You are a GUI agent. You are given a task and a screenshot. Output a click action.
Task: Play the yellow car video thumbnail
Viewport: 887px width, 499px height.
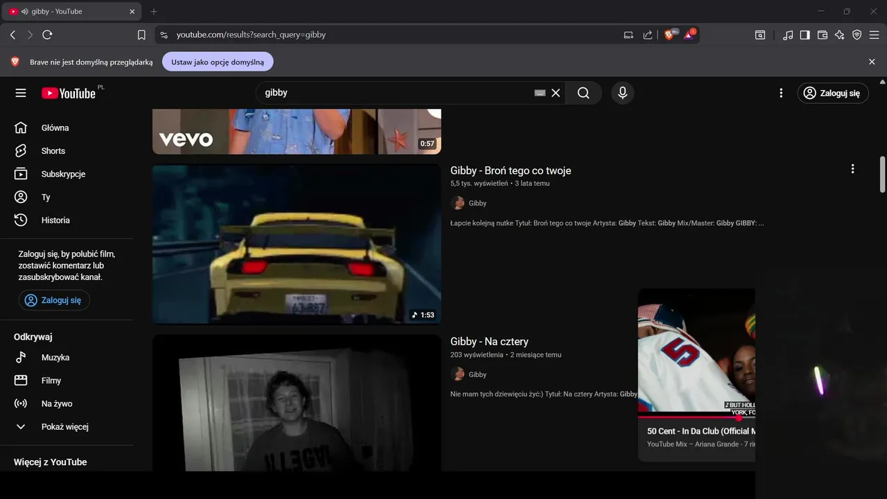[x=297, y=244]
